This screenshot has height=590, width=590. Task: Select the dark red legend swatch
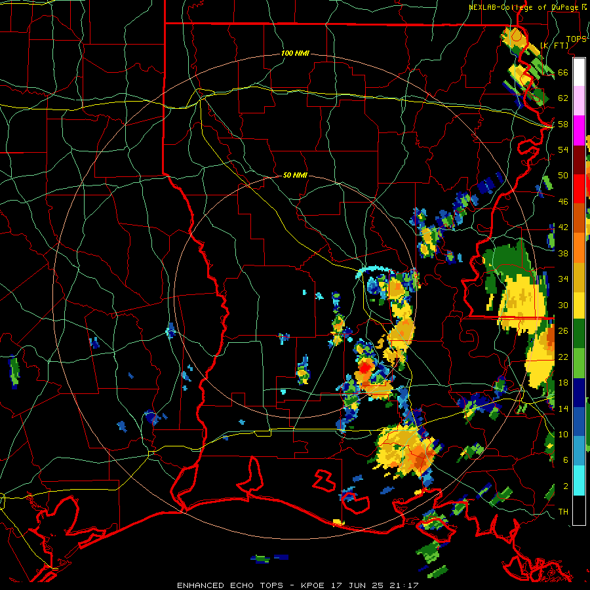[x=579, y=159]
